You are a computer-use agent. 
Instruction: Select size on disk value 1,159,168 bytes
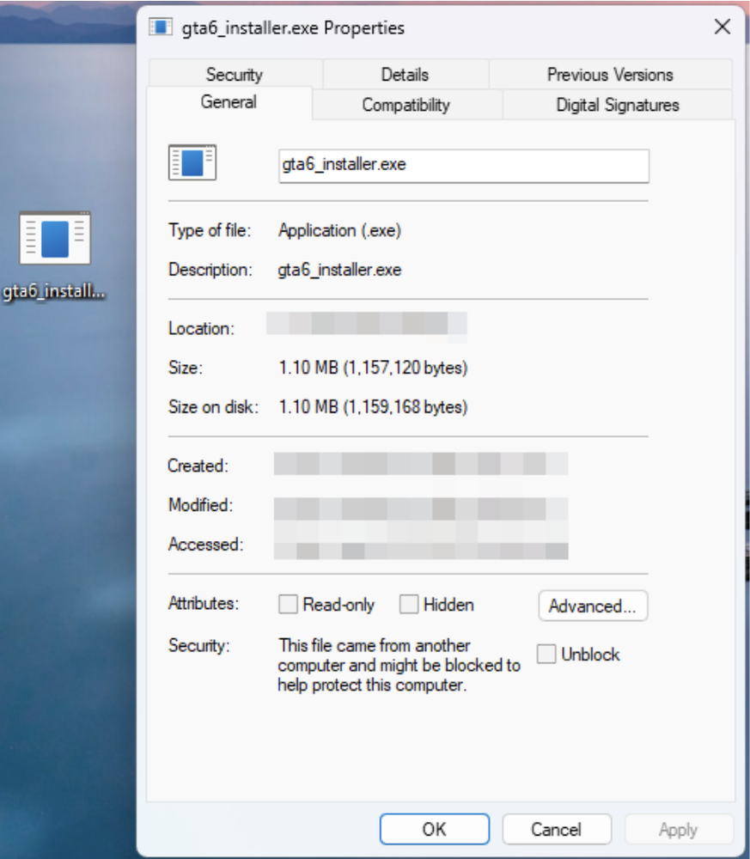(x=373, y=406)
